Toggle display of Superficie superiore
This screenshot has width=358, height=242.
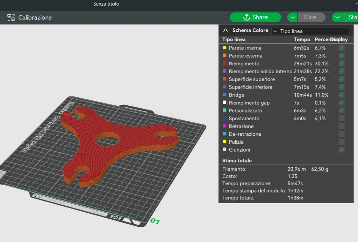click(342, 79)
